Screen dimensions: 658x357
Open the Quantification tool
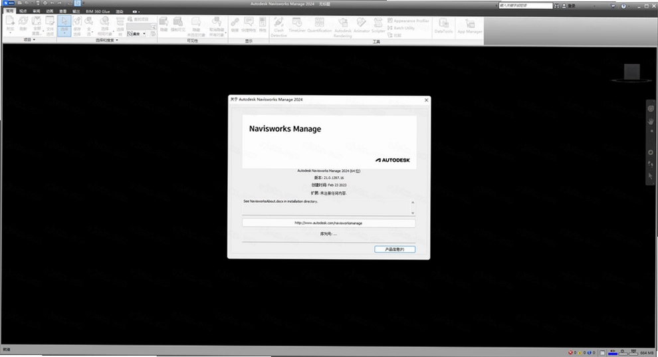(x=319, y=25)
